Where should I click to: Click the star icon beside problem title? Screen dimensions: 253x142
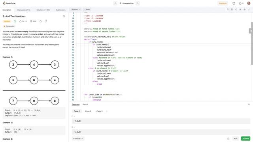64,16
